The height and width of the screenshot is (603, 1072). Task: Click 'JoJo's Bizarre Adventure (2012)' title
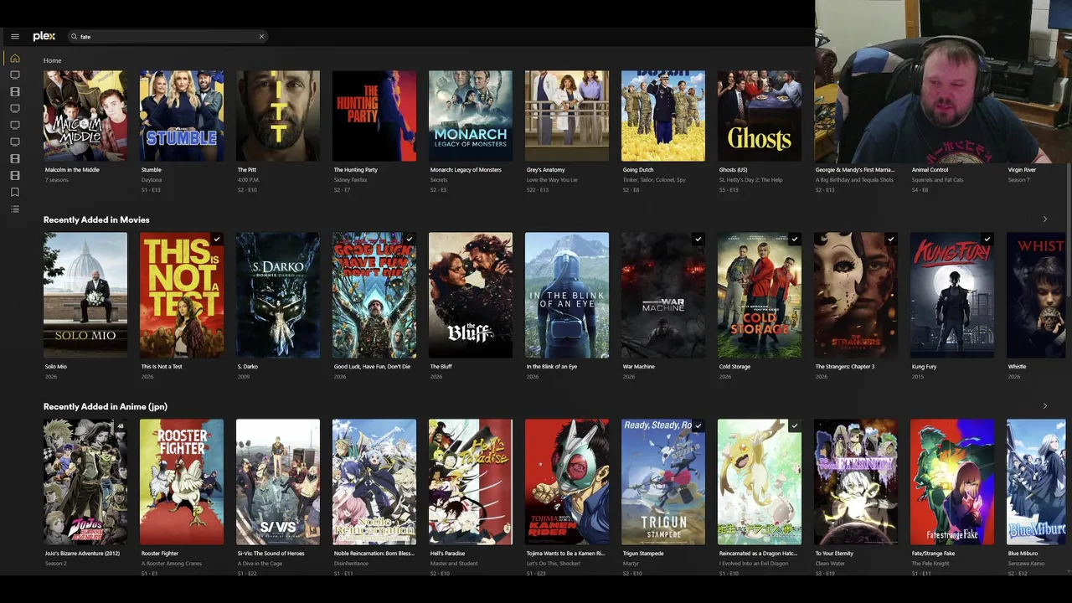click(x=82, y=554)
